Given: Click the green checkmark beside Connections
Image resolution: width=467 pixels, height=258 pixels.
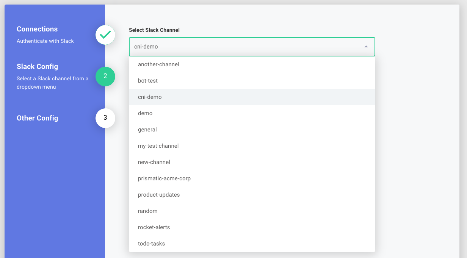Looking at the screenshot, I should point(105,35).
